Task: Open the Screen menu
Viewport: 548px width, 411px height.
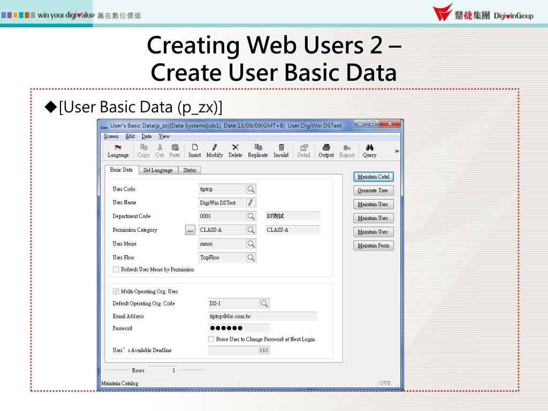Action: coord(111,136)
